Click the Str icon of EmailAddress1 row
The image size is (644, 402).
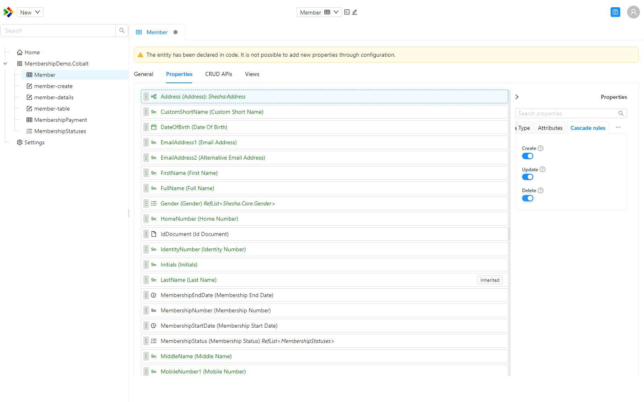(154, 142)
